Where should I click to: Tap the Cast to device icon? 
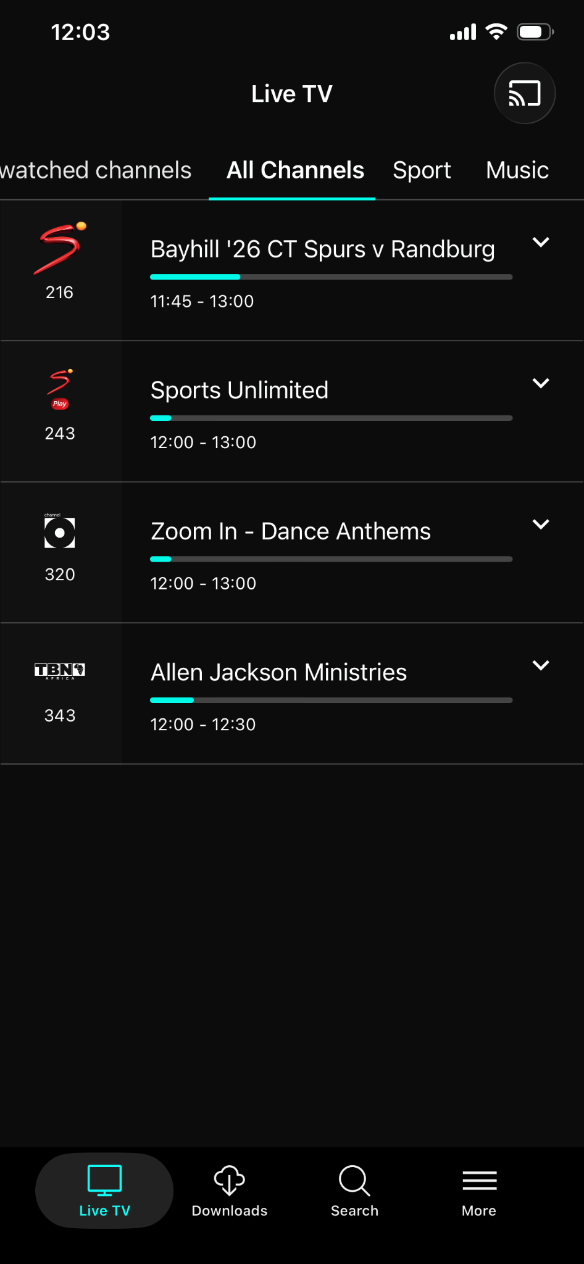coord(524,93)
